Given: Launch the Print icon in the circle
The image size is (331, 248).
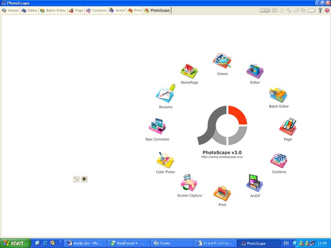Looking at the screenshot, I should click(222, 193).
